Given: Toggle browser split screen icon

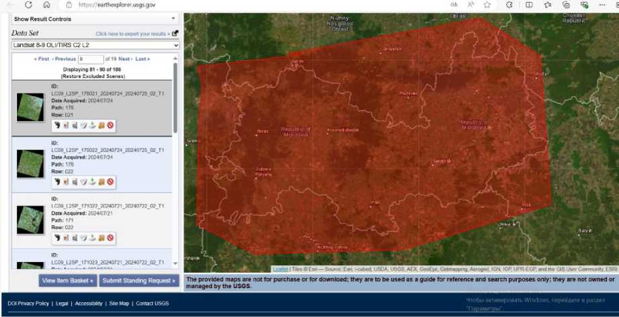Looking at the screenshot, I should point(528,5).
